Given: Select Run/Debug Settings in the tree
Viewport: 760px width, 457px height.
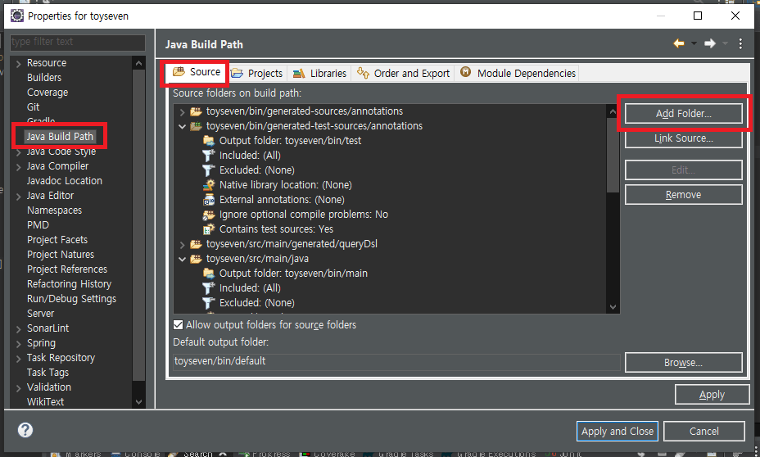Looking at the screenshot, I should [x=71, y=299].
